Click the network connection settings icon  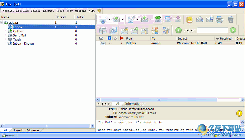pyautogui.click(x=166, y=30)
